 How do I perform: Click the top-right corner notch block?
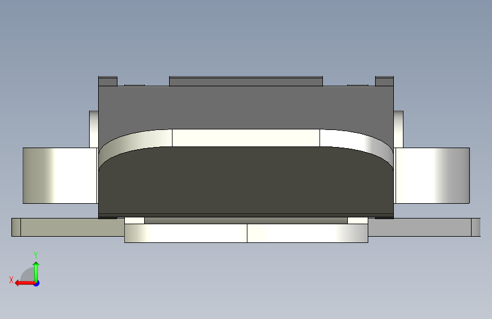coord(384,81)
